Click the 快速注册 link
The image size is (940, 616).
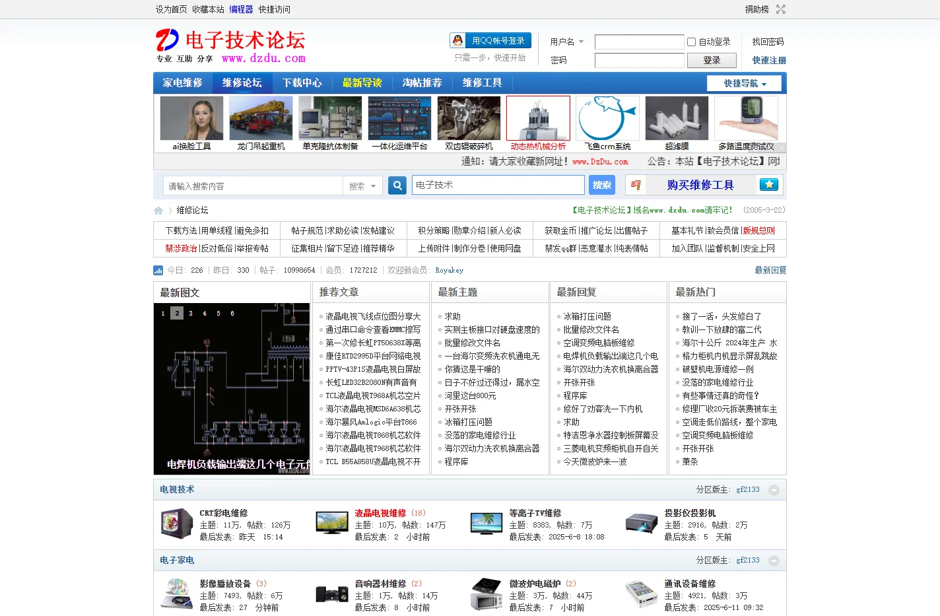coord(769,60)
